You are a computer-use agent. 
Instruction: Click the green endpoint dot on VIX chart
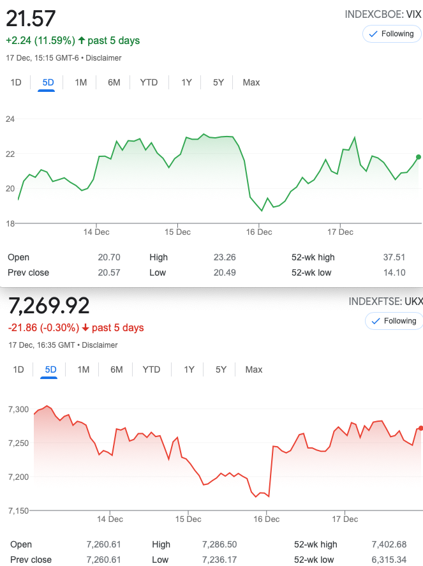[x=419, y=157]
